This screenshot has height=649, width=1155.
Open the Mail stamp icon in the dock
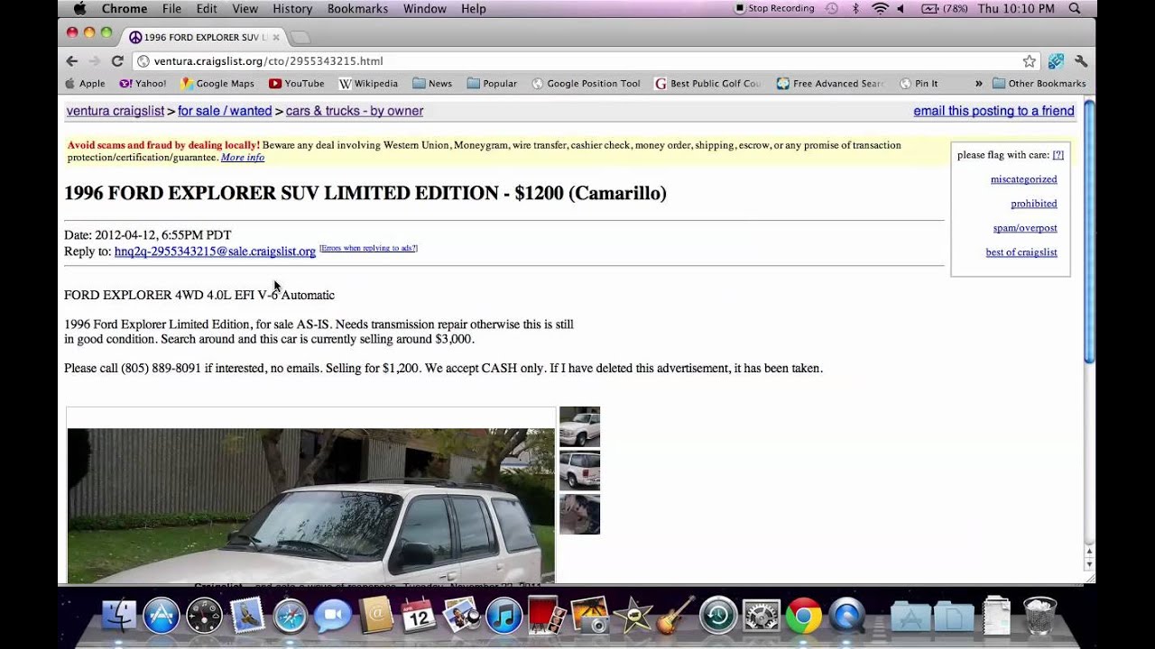[247, 617]
